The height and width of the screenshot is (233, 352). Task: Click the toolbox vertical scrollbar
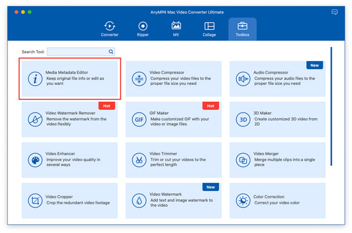(331, 106)
